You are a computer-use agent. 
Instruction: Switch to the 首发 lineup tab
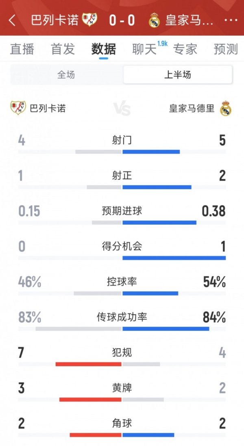pos(63,49)
